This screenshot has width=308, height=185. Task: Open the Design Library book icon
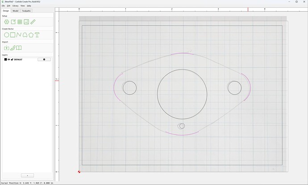tap(19, 48)
